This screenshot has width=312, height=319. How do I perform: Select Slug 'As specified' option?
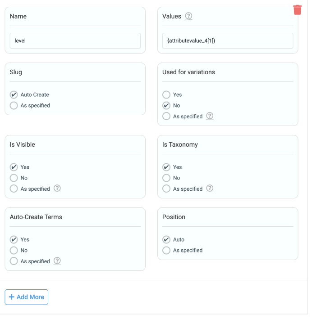[x=14, y=105]
